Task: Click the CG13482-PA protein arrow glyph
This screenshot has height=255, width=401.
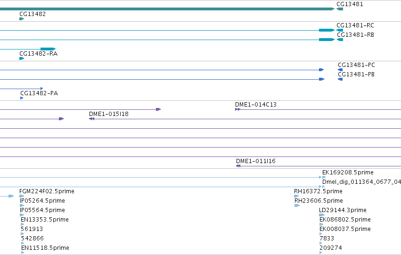Action: coord(22,98)
